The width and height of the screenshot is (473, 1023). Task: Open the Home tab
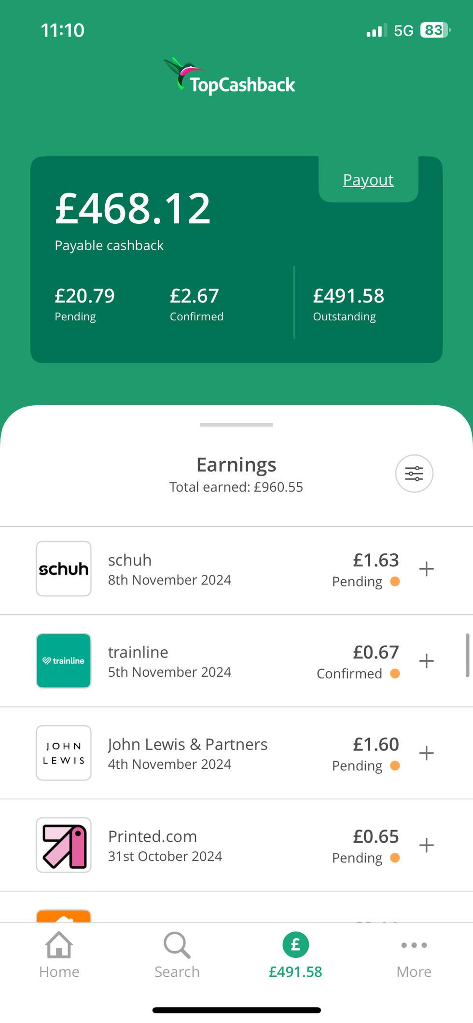click(x=59, y=955)
